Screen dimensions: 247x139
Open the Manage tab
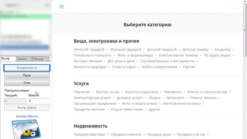41,59
